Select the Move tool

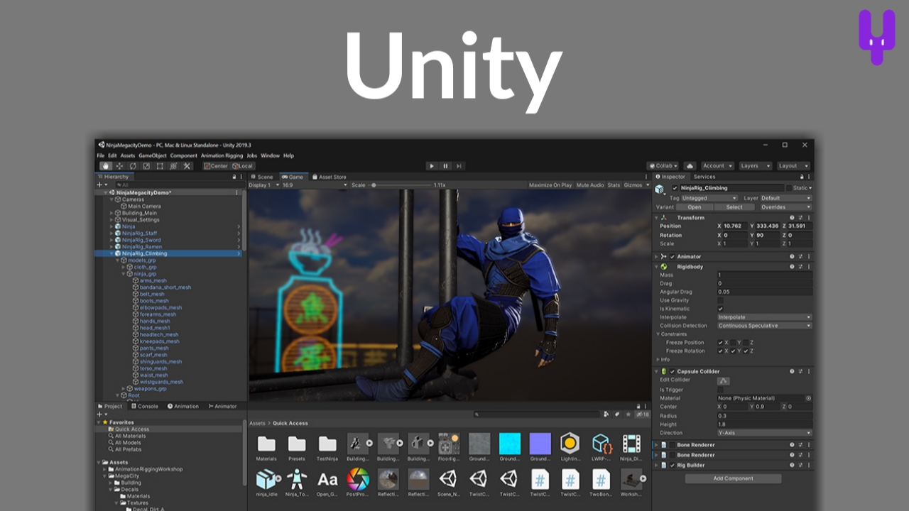tap(119, 166)
